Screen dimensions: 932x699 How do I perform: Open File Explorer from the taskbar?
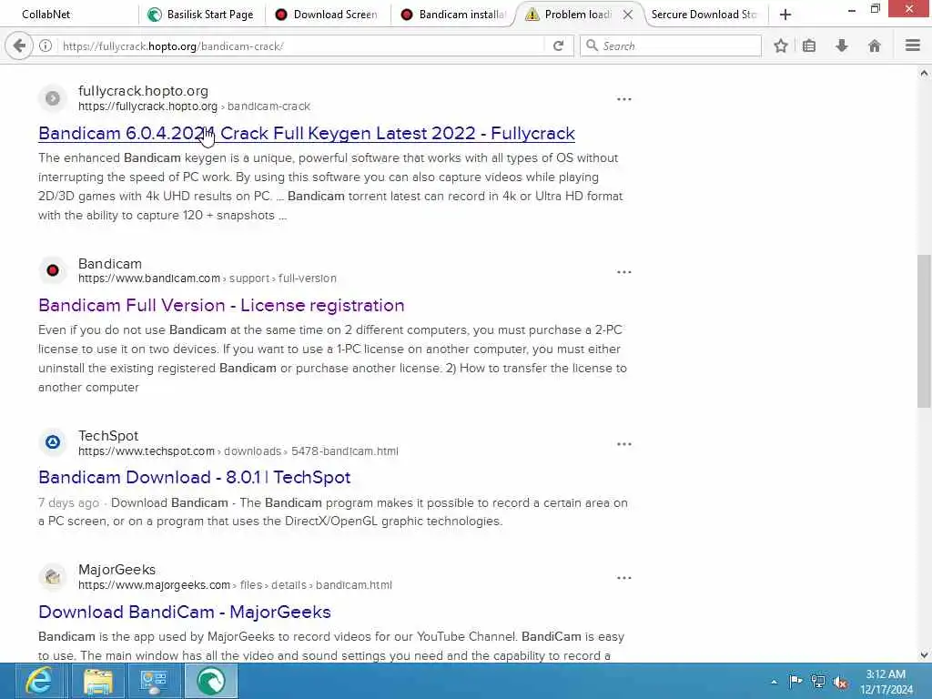click(x=98, y=681)
